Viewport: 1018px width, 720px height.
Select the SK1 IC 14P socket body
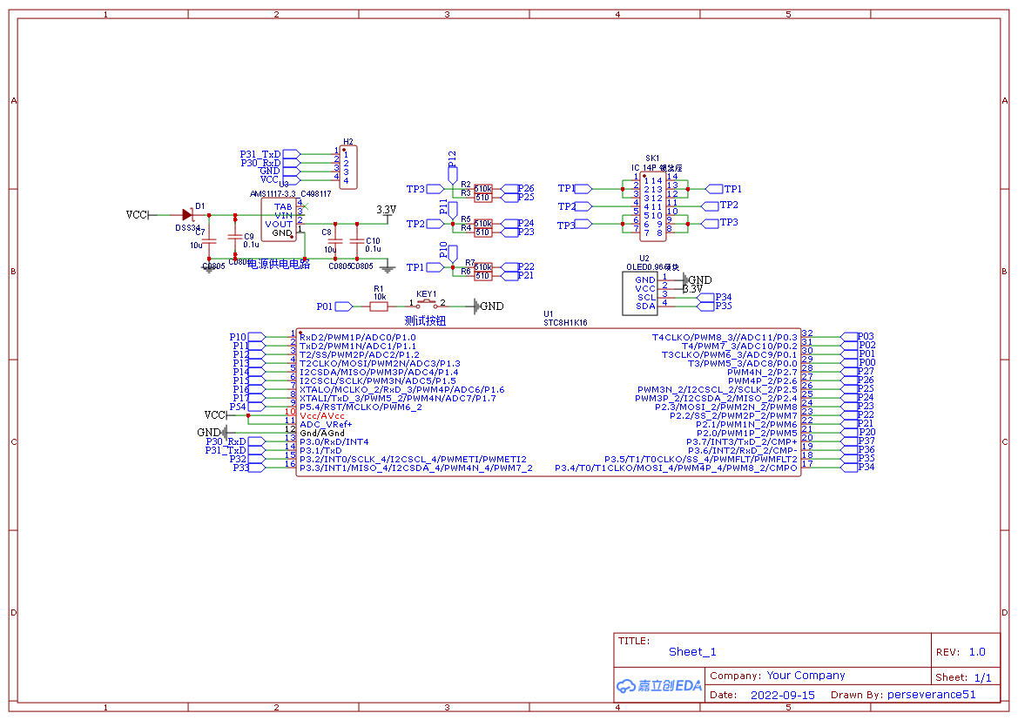click(x=653, y=206)
